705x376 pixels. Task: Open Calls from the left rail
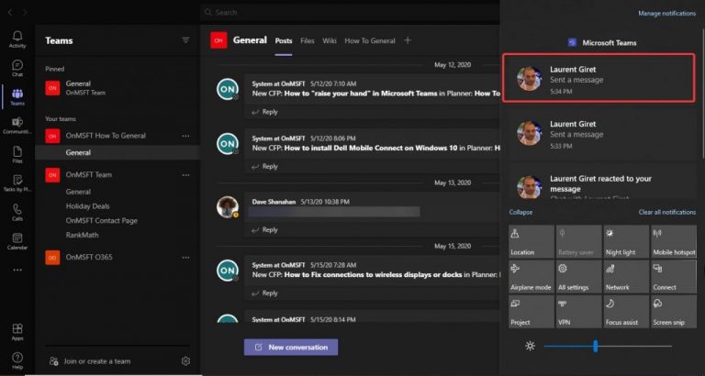pyautogui.click(x=17, y=213)
